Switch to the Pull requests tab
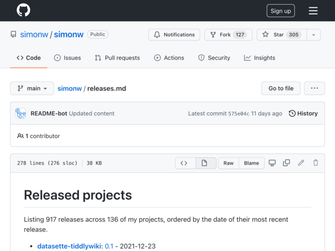Viewport: 335px width, 251px height. tap(117, 58)
